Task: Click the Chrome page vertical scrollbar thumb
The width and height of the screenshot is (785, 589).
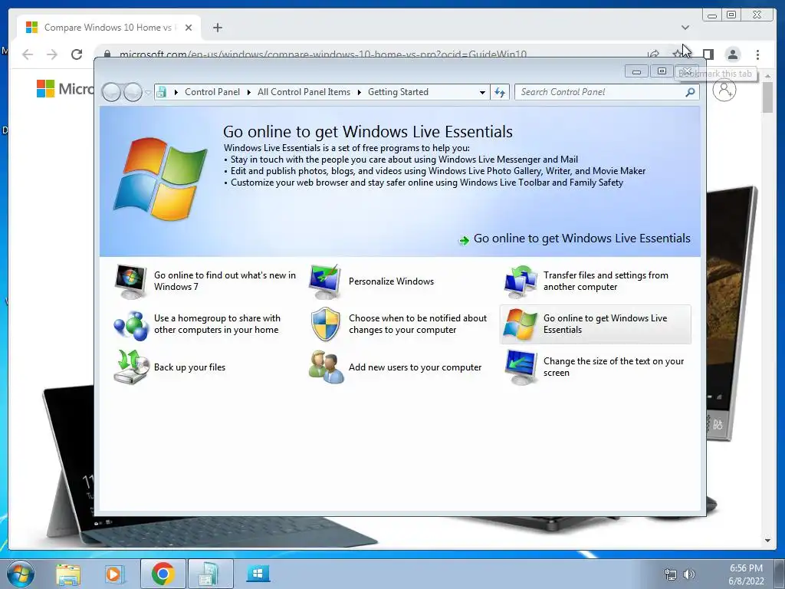Action: 767,97
